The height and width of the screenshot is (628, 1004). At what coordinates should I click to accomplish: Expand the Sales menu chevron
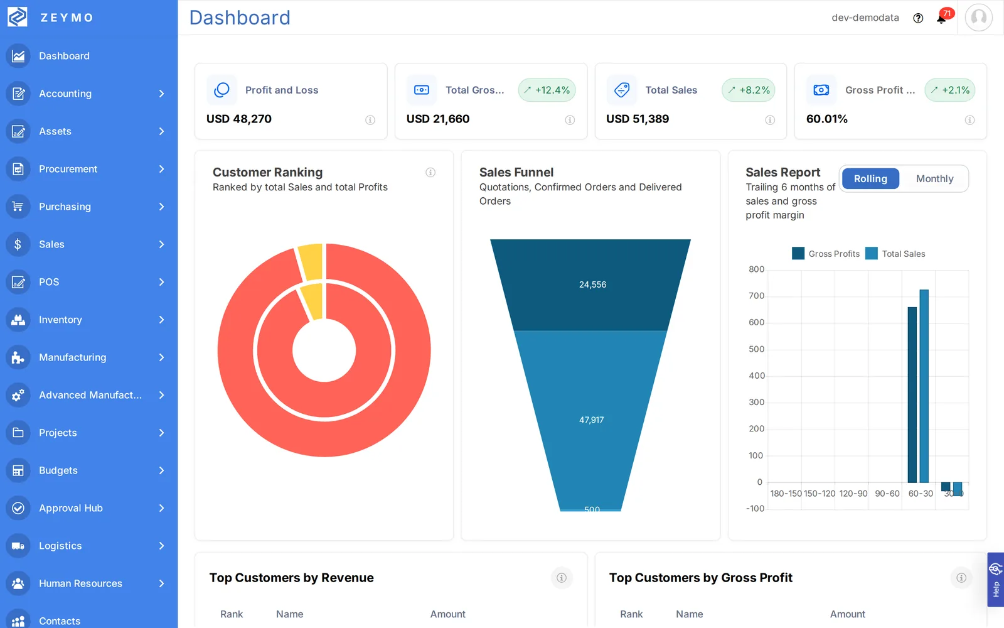(x=161, y=244)
